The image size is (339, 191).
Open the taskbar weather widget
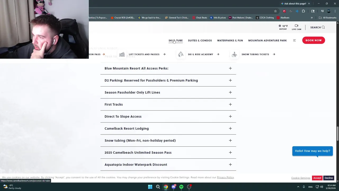[12, 187]
